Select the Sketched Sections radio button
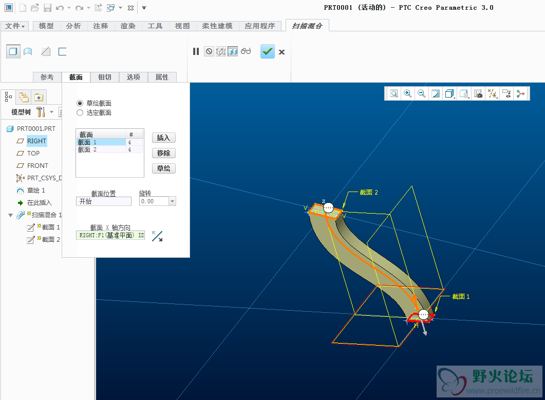The image size is (545, 400). 80,103
